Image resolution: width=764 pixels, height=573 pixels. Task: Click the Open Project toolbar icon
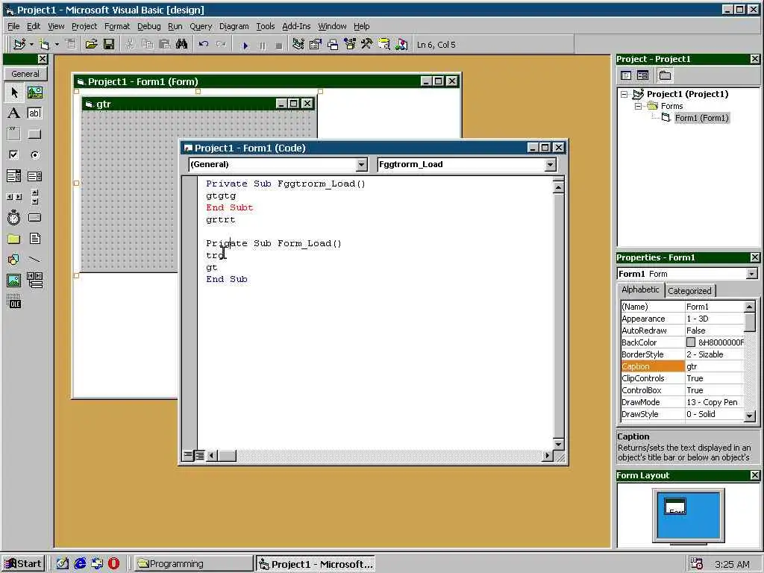91,45
